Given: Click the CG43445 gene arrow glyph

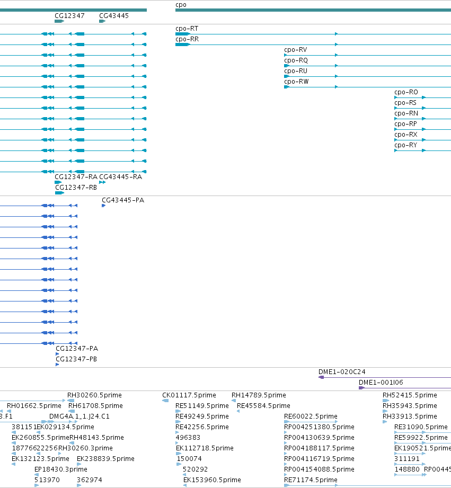Looking at the screenshot, I should pos(102,21).
